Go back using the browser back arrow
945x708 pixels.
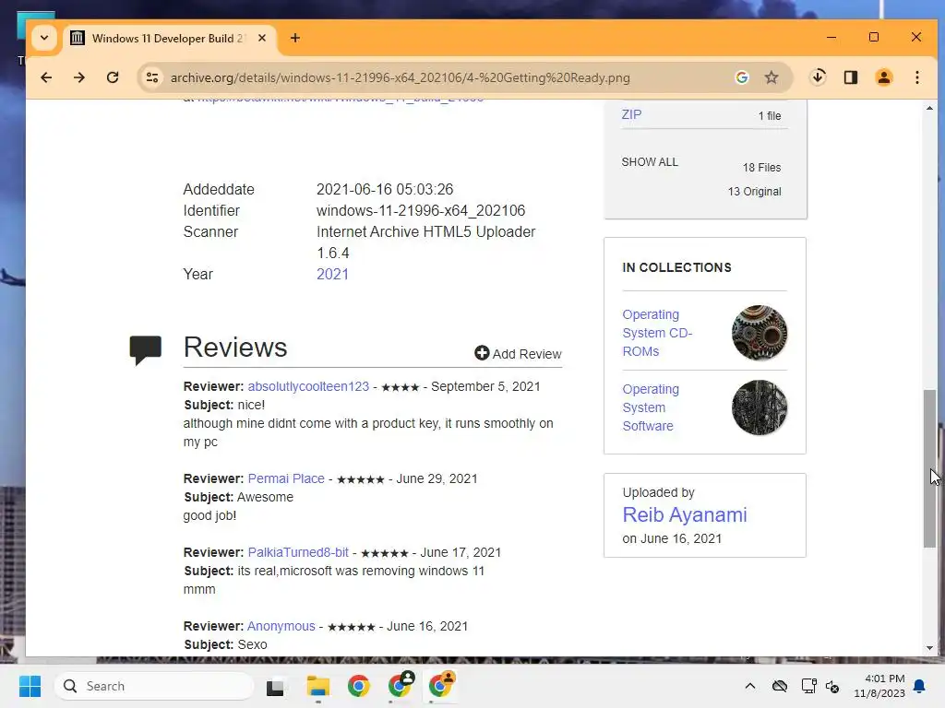46,77
